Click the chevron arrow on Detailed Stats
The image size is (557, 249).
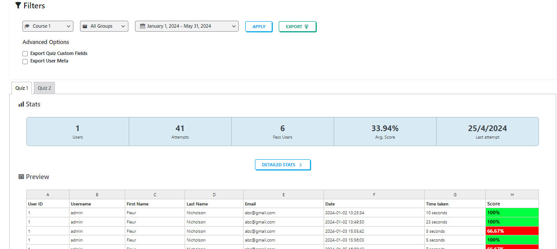click(301, 165)
